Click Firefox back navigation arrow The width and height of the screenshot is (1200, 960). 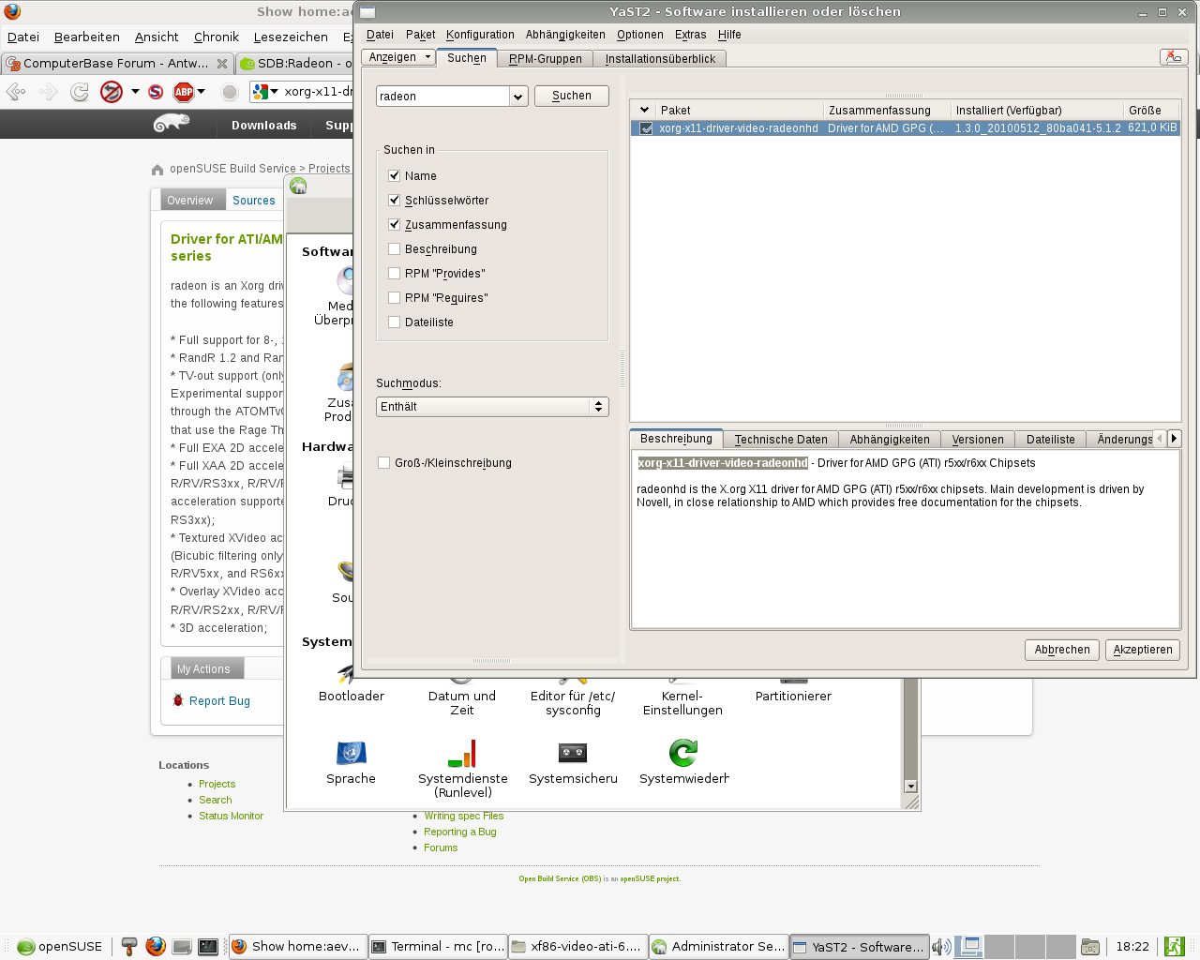point(16,92)
